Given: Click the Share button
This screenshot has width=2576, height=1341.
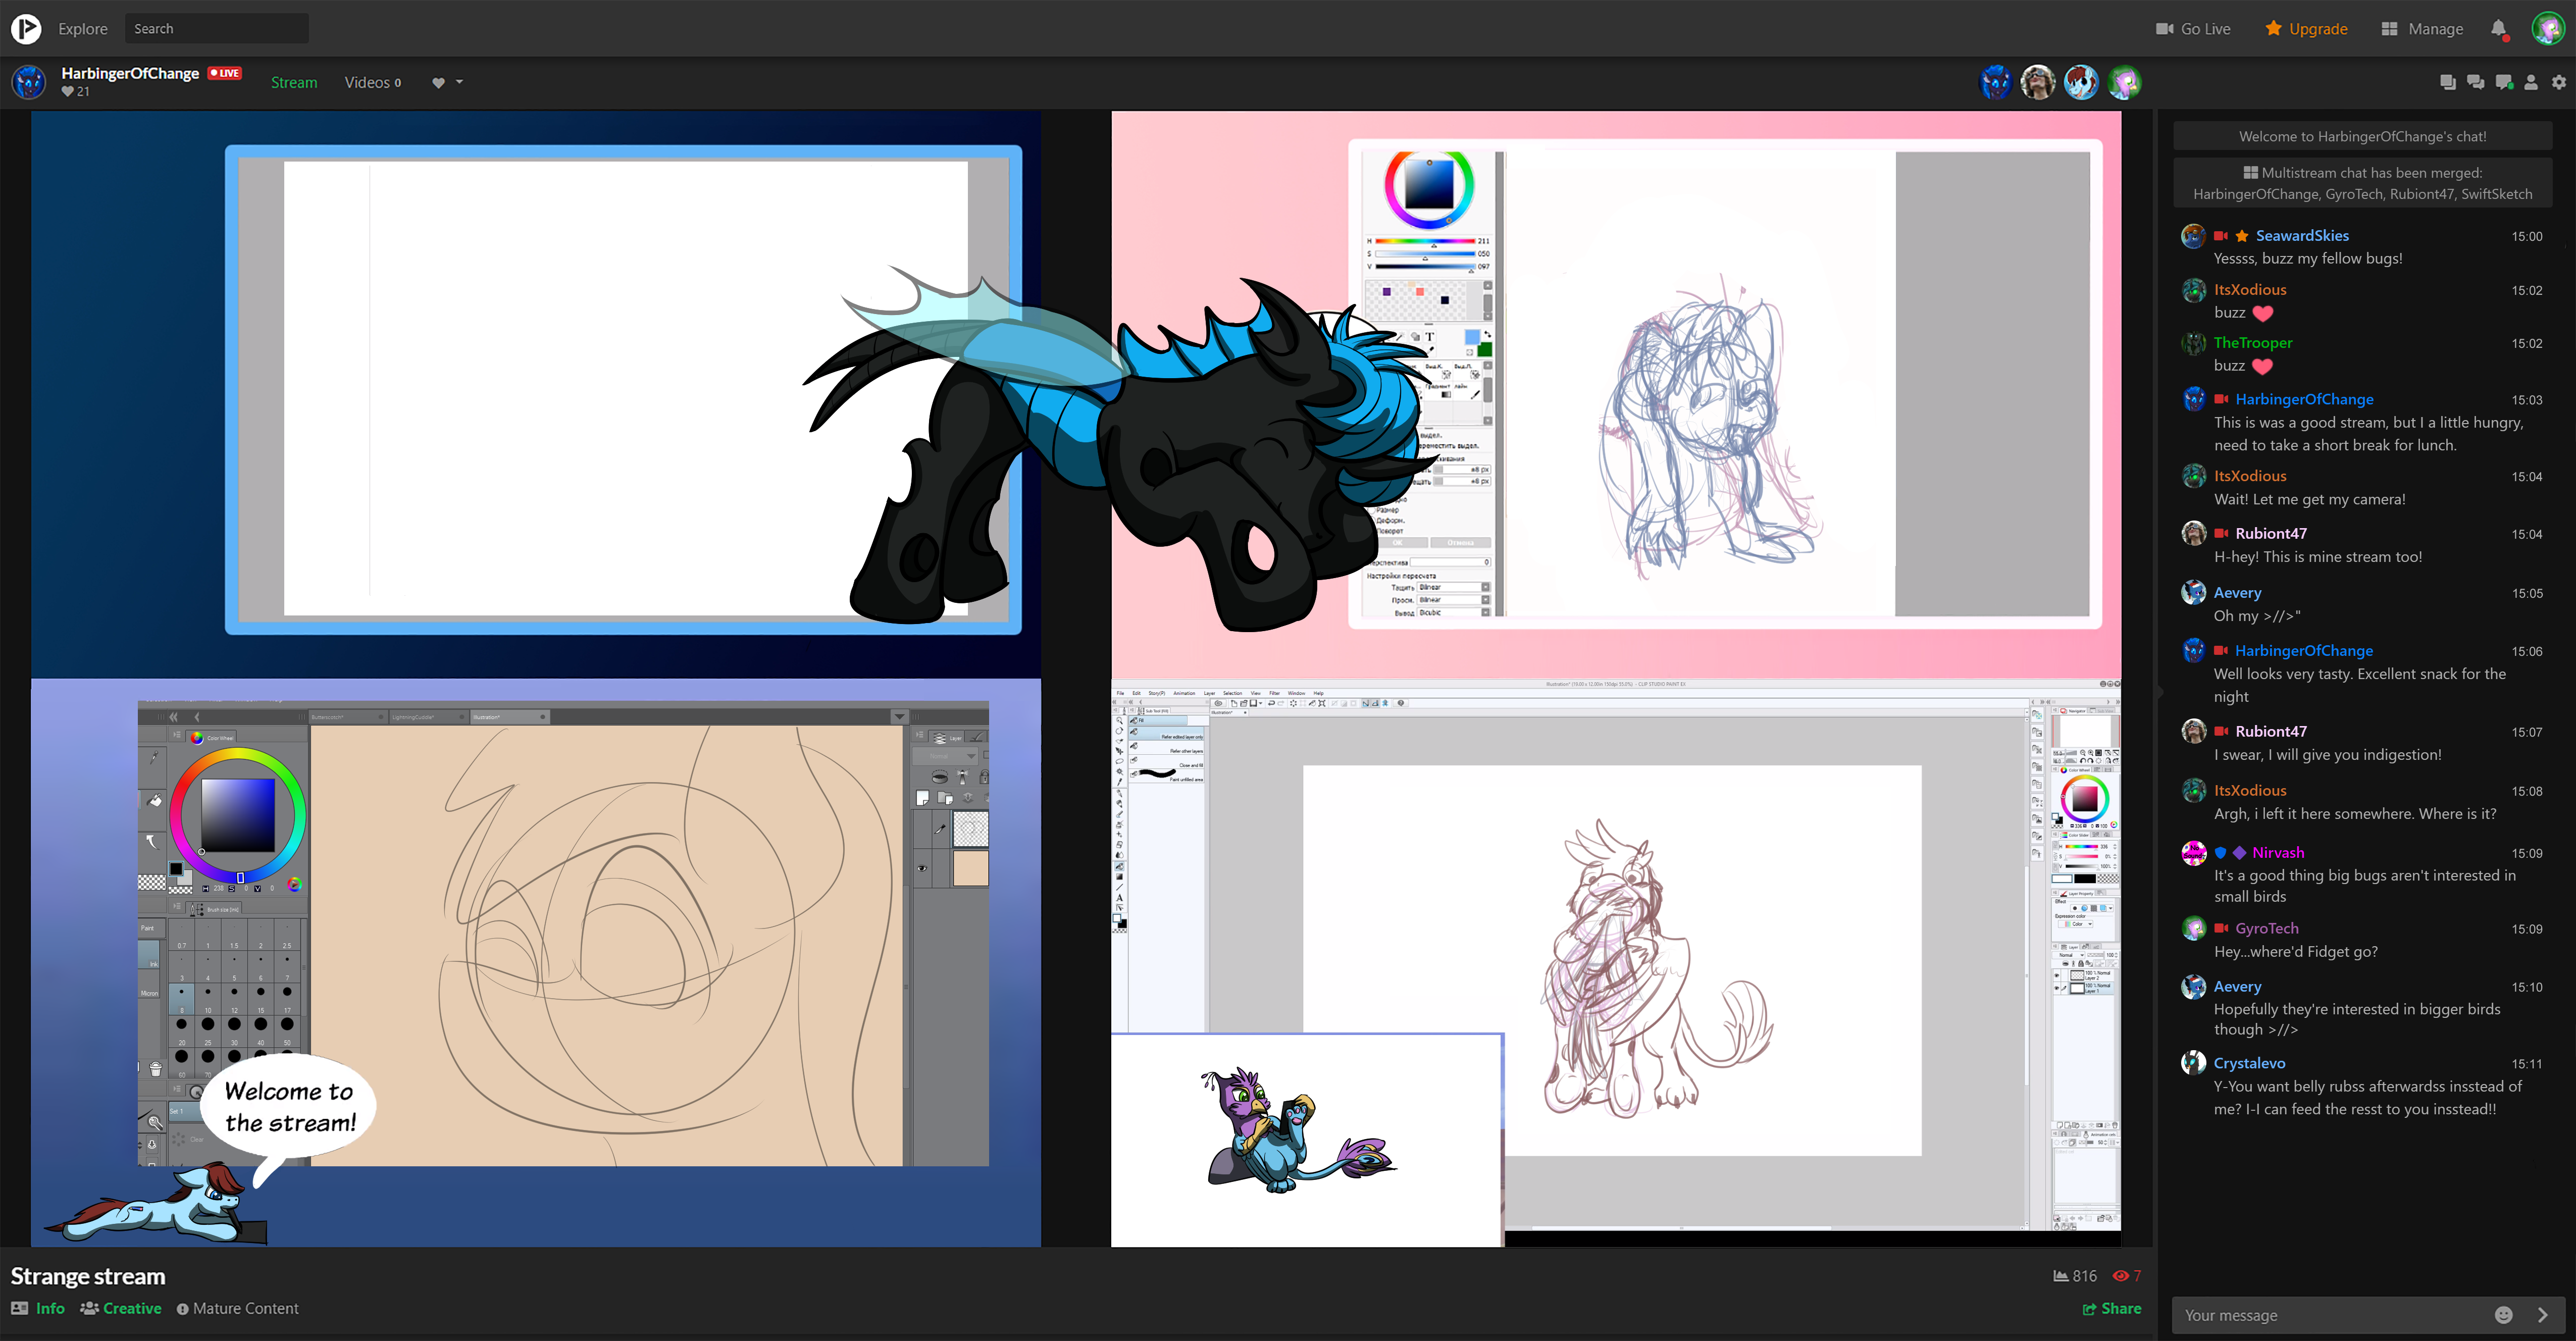Looking at the screenshot, I should pos(2111,1308).
